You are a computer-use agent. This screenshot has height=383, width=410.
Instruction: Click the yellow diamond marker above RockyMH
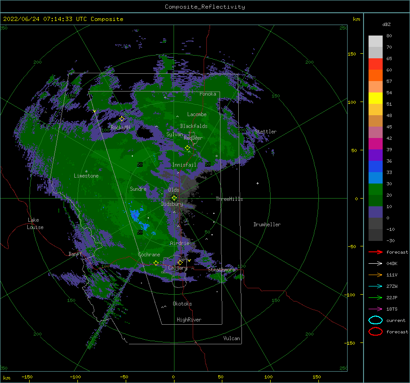(122, 119)
